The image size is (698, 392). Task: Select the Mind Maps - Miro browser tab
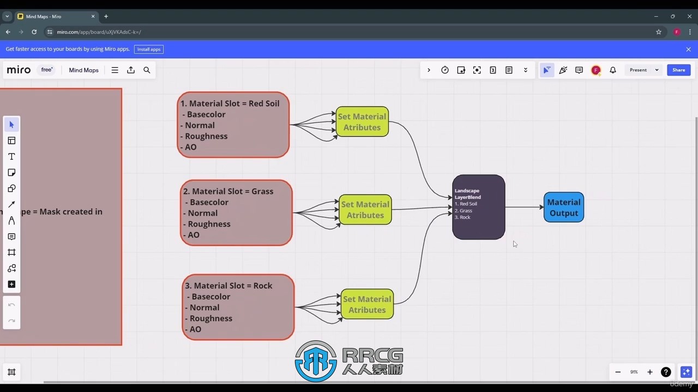pyautogui.click(x=56, y=16)
